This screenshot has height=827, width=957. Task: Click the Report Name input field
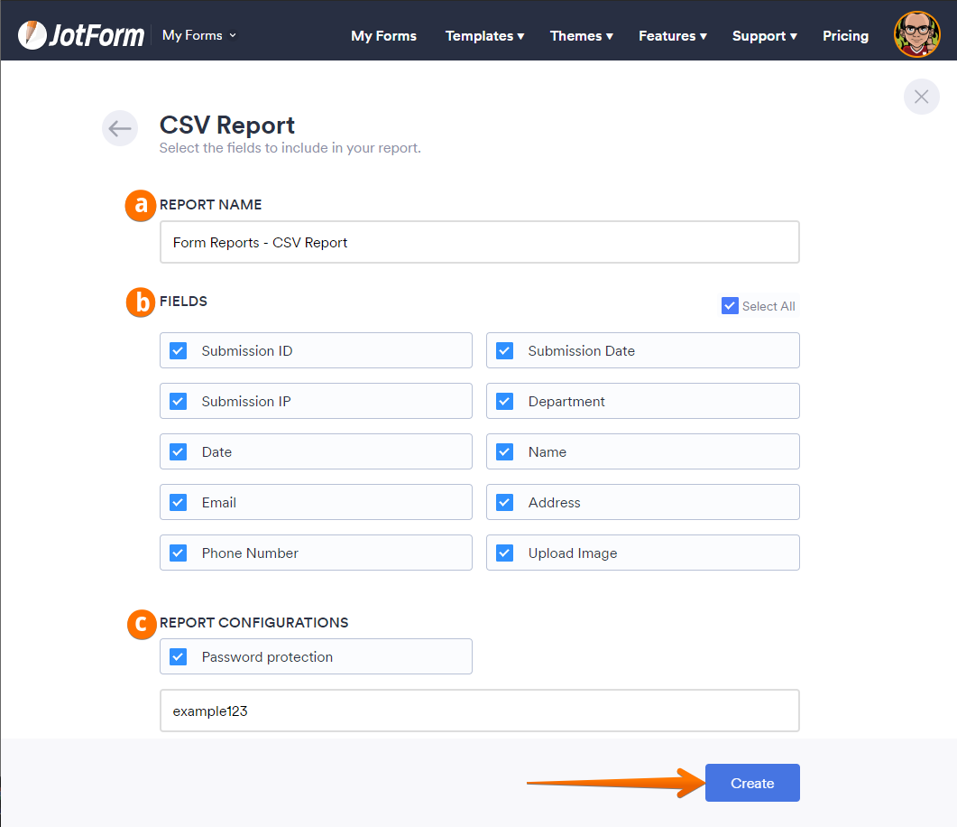(479, 243)
